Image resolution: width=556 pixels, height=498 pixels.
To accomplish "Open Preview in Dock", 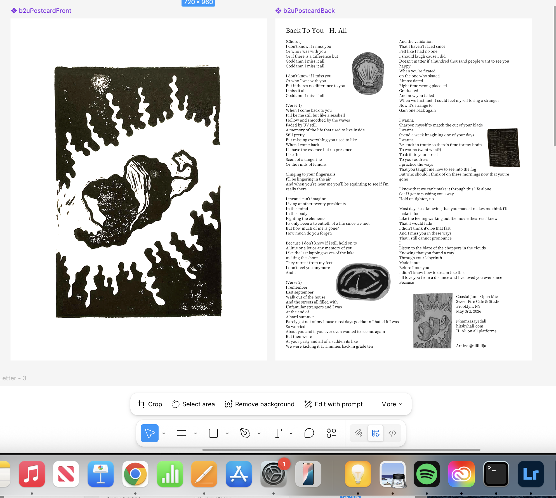I will click(393, 474).
